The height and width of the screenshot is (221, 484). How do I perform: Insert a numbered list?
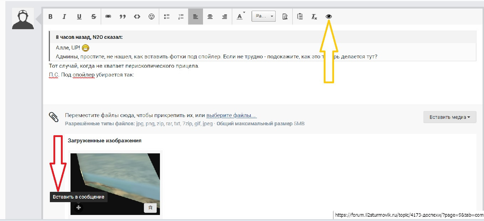coord(181,16)
